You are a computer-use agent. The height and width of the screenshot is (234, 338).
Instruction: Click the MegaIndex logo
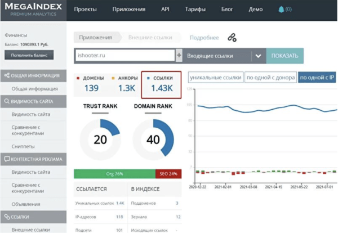click(x=33, y=10)
